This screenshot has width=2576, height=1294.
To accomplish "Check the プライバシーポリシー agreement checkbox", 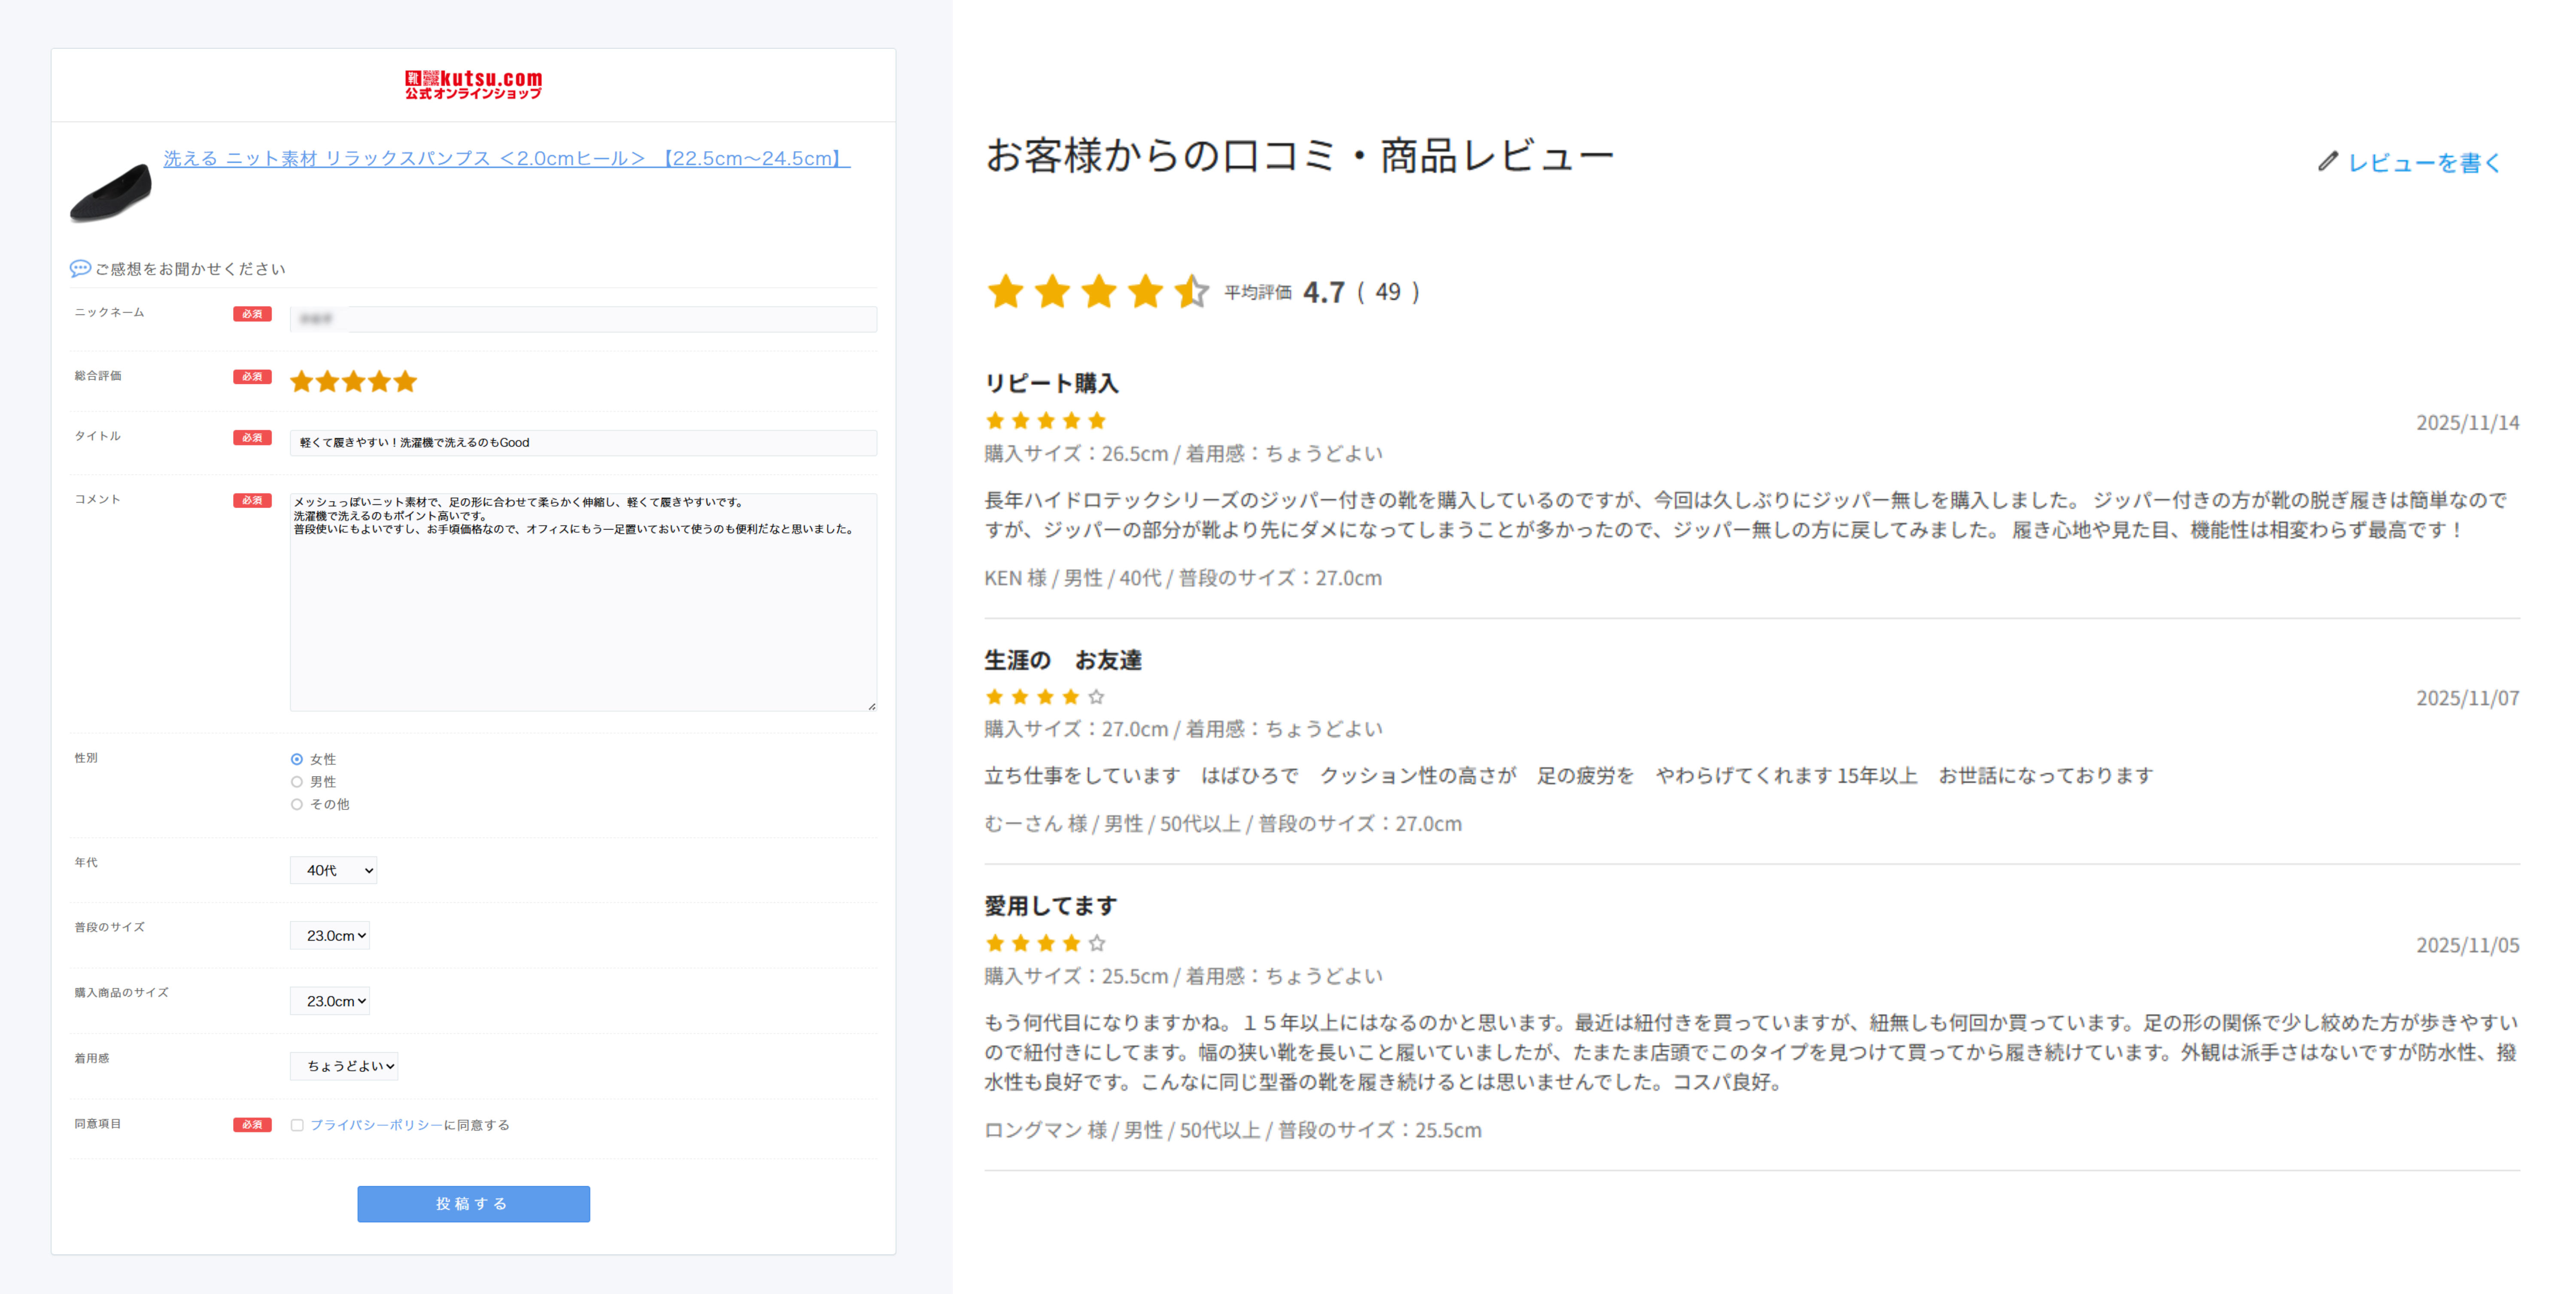I will tap(297, 1124).
